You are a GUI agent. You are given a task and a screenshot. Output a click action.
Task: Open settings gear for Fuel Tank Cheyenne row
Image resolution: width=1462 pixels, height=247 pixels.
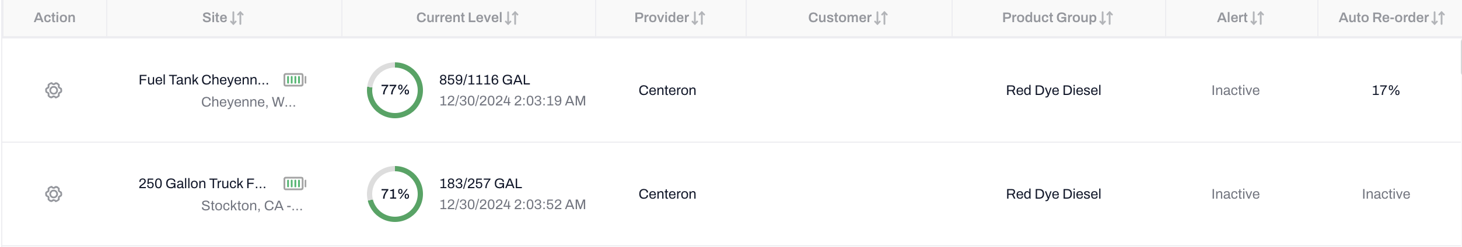pyautogui.click(x=54, y=90)
